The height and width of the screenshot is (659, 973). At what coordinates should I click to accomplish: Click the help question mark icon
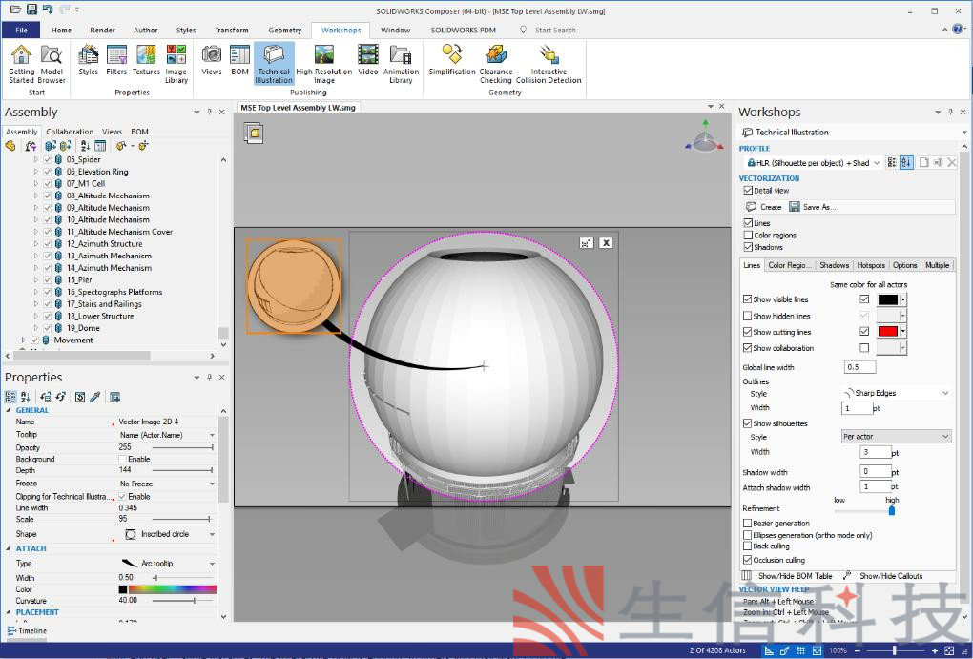click(x=959, y=30)
